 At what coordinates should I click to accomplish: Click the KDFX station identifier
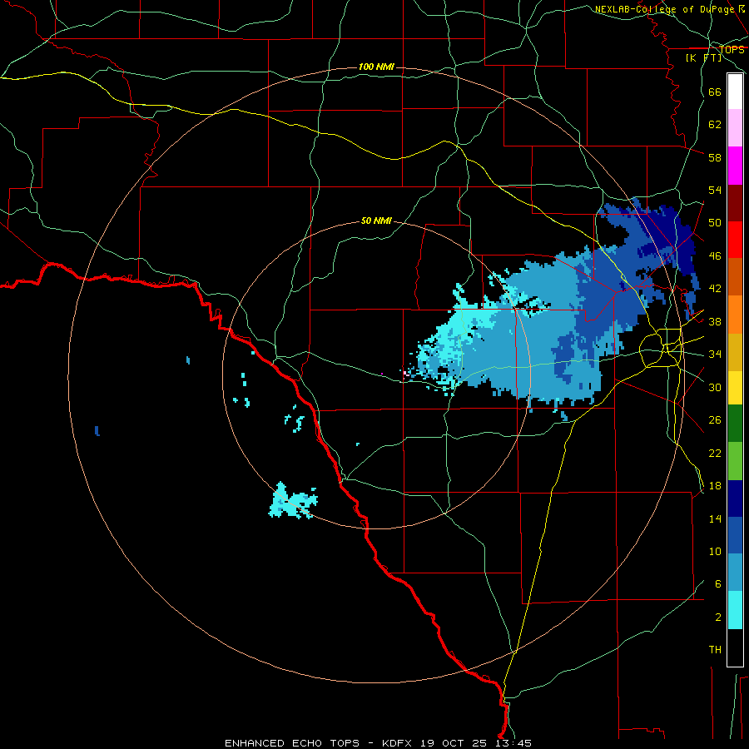point(399,743)
